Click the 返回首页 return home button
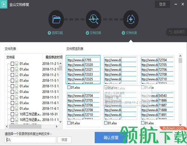187x146 pixels. click(x=177, y=32)
